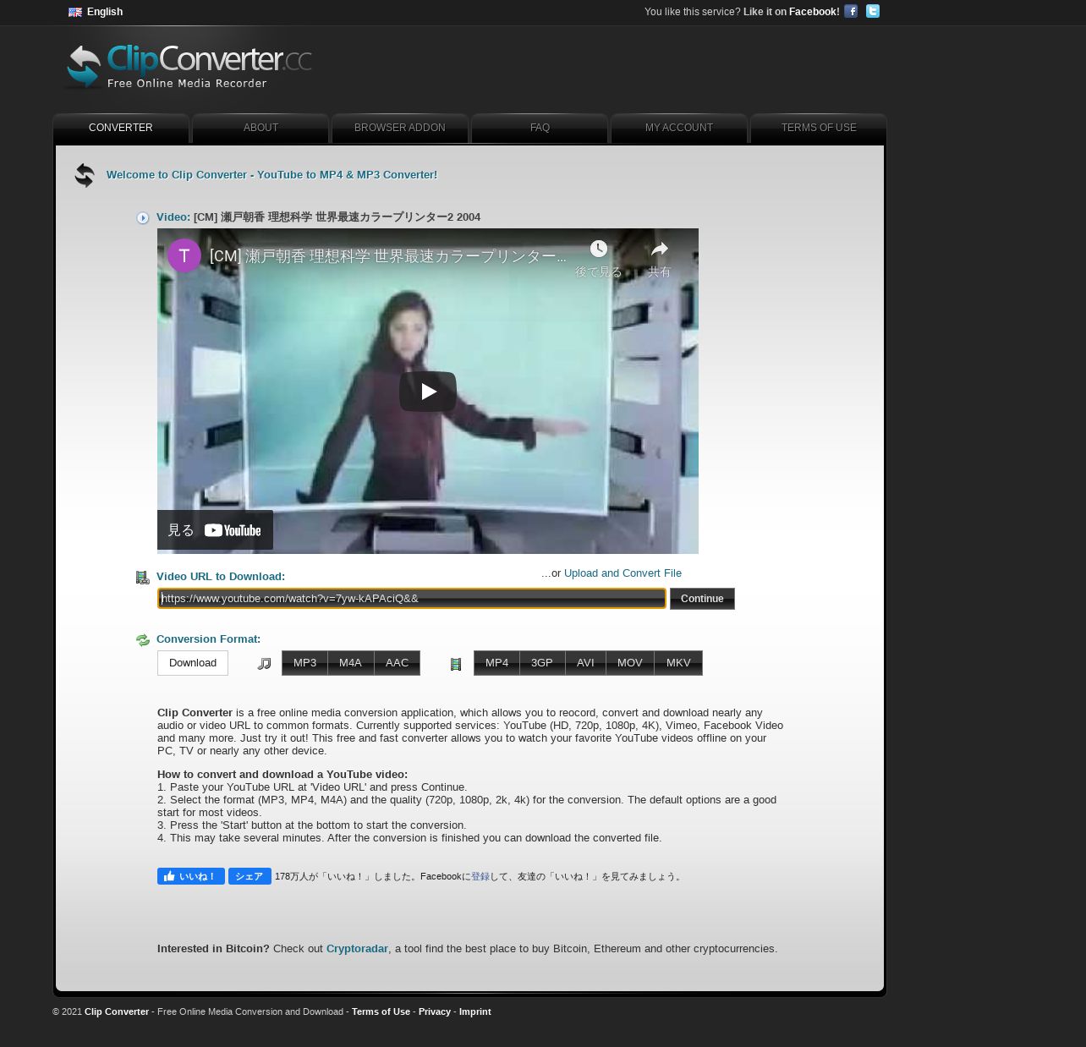Click the 登録 Facebook signup link
This screenshot has width=1086, height=1047.
click(480, 877)
